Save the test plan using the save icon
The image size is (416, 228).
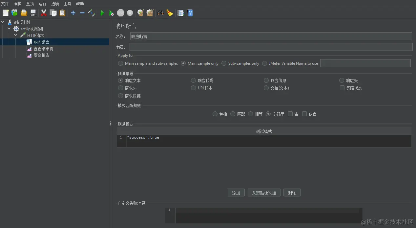point(33,13)
